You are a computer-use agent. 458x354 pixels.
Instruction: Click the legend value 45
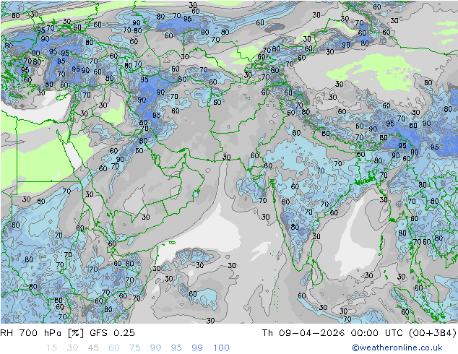93,348
